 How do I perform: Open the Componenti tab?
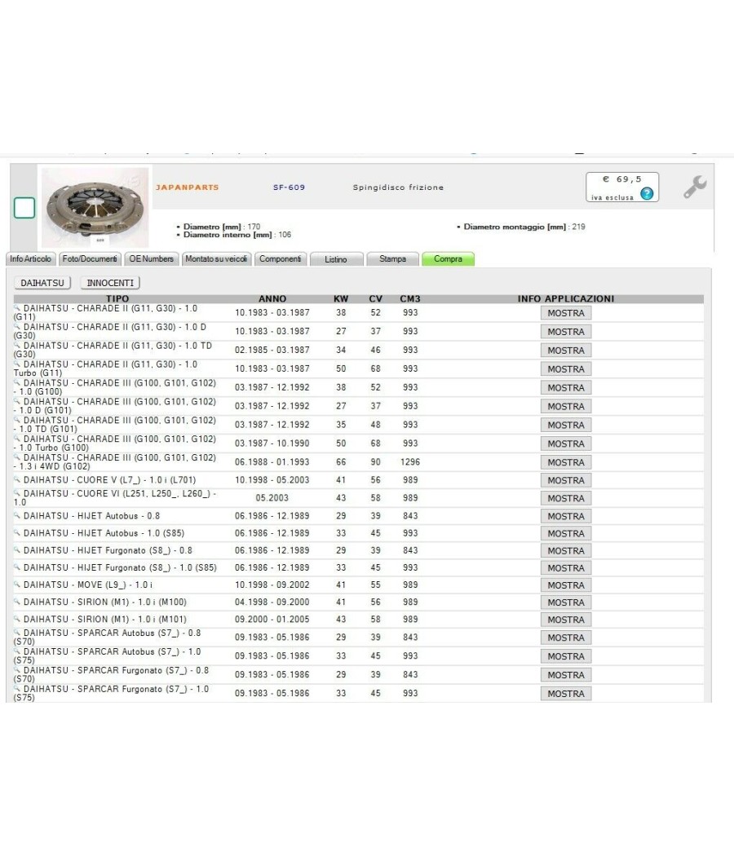pyautogui.click(x=281, y=258)
